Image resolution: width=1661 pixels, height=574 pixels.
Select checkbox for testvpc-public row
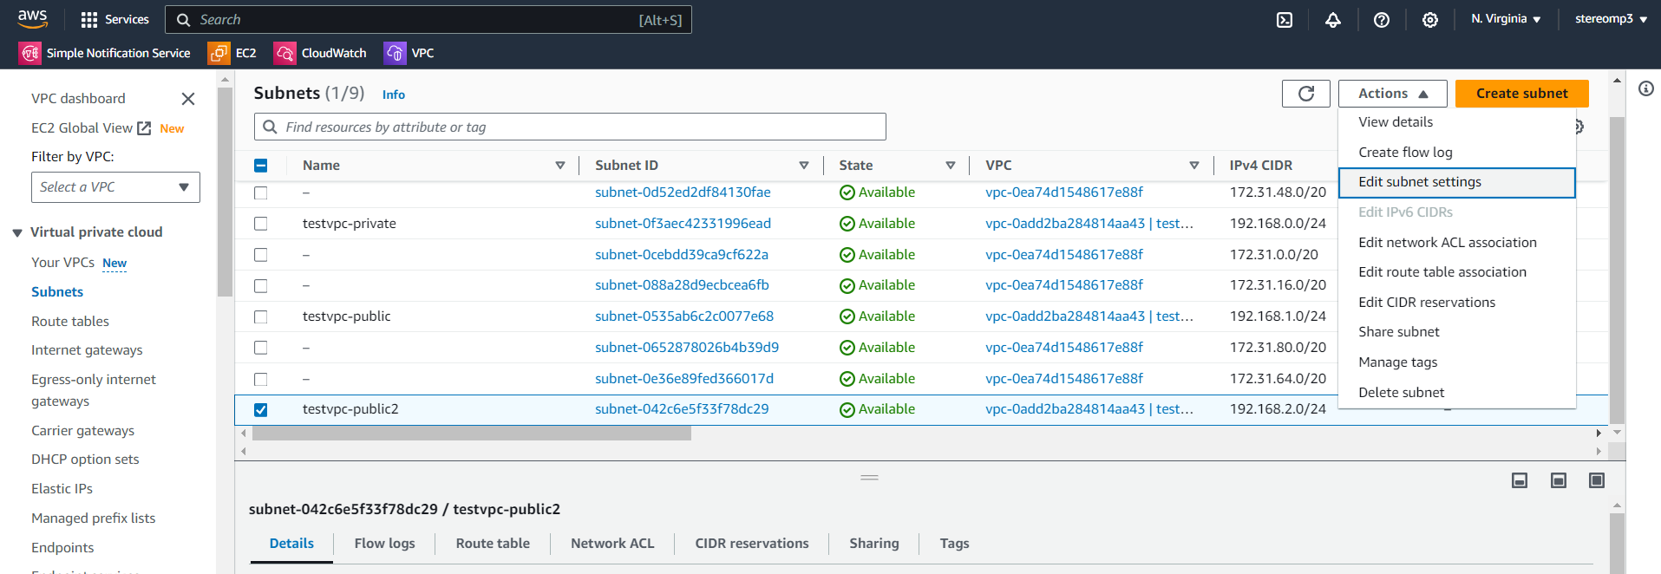[260, 316]
